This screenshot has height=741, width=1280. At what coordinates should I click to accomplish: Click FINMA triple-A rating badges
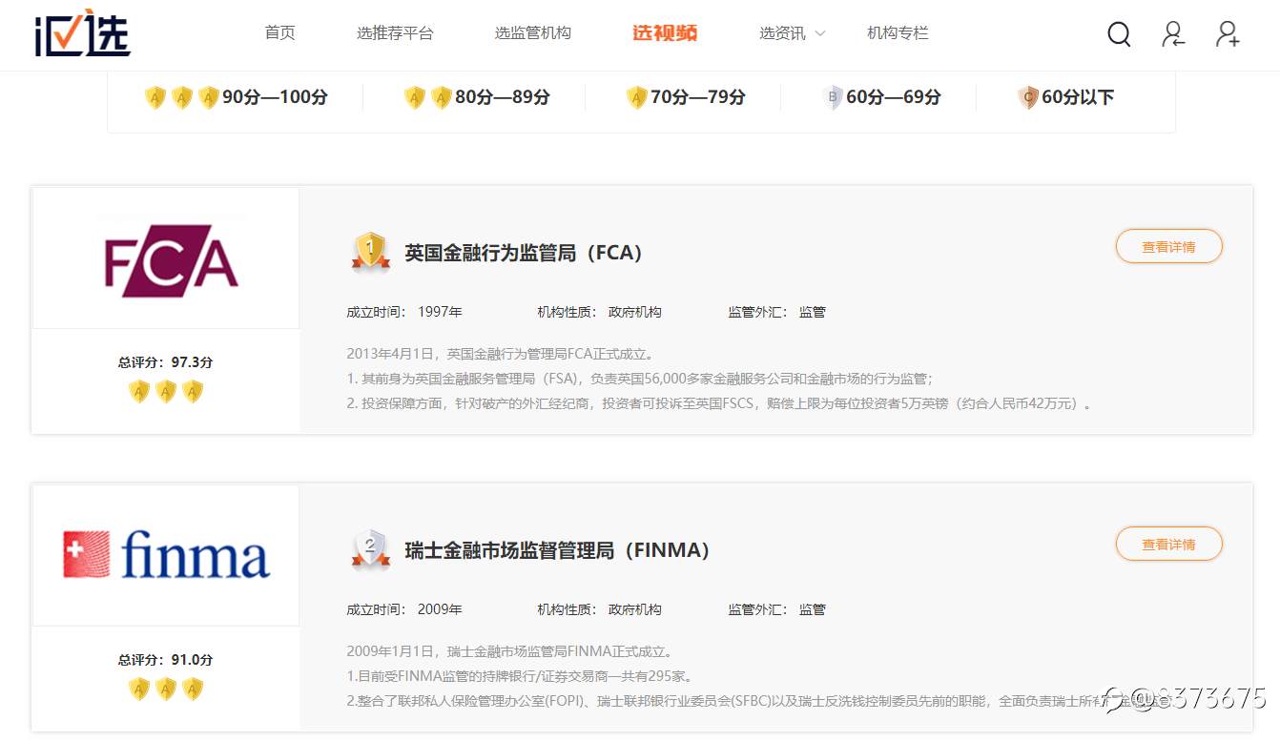166,690
